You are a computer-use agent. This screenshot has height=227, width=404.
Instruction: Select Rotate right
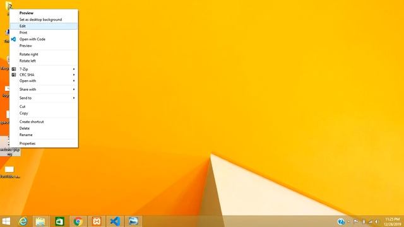coord(29,54)
